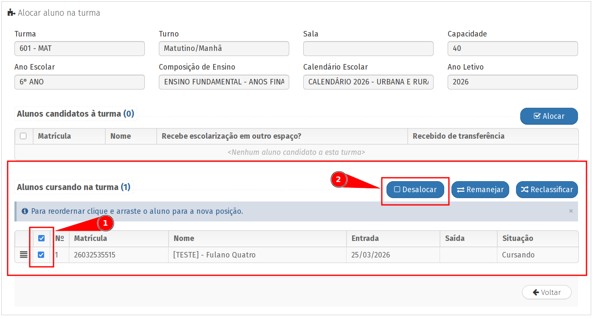Click the puzzle icon beside Alocar aluno na turma
Viewport: 595px width, 319px height.
[11, 13]
